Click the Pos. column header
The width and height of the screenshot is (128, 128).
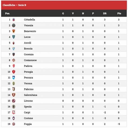point(8,14)
